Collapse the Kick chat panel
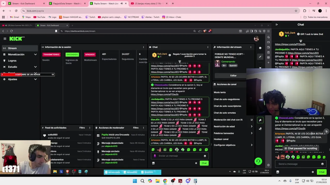 pos(277,25)
